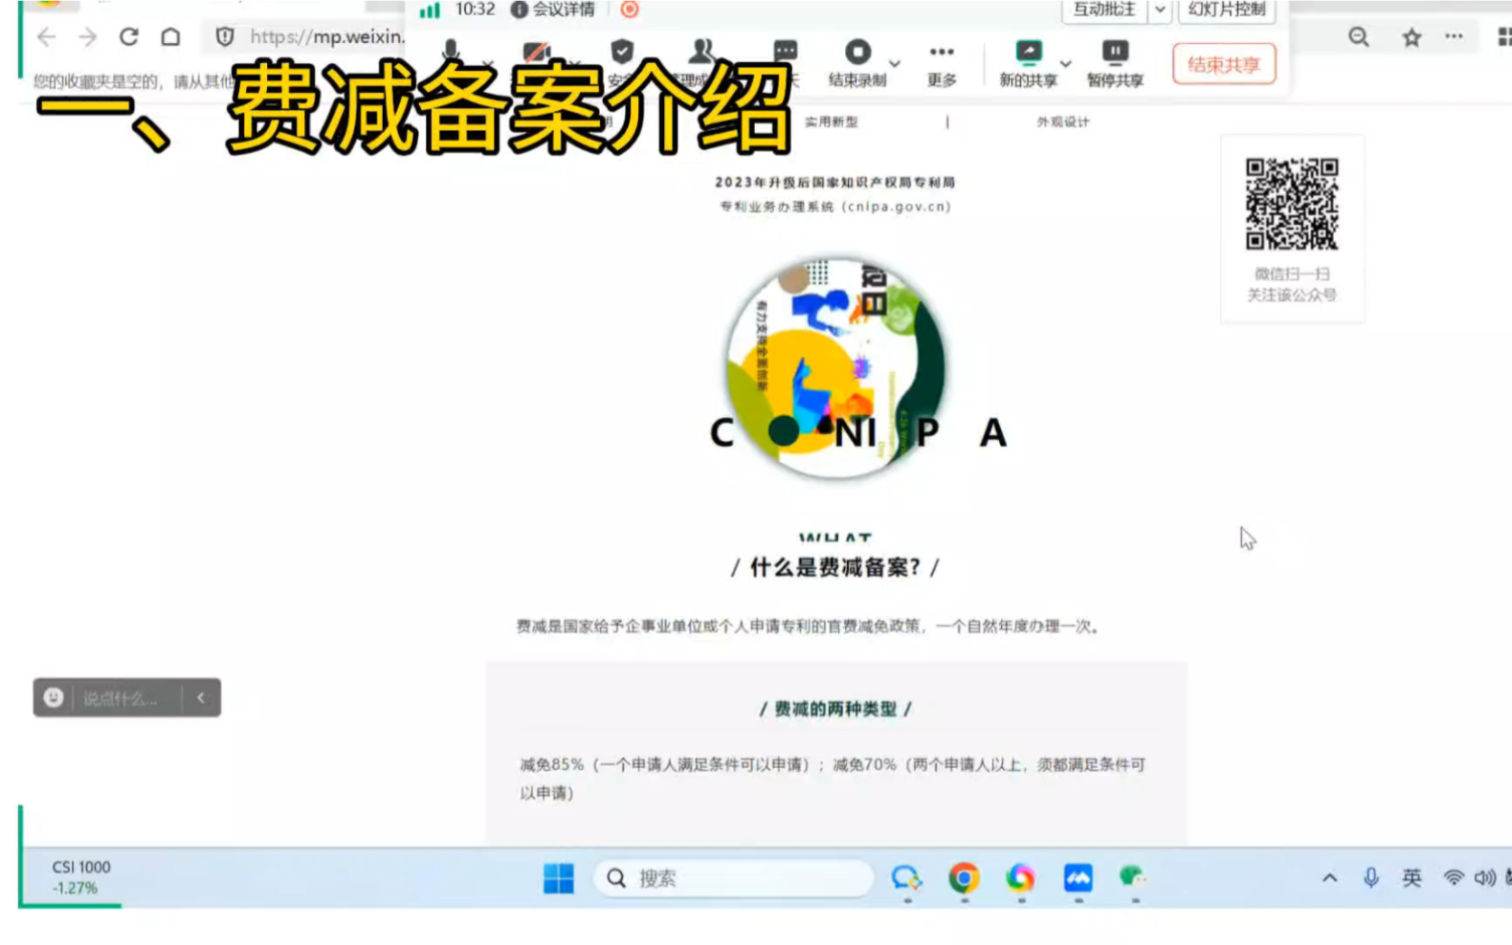The height and width of the screenshot is (945, 1512).
Task: Click text 专利业务办理系统 (cnipa.gov.cn)
Action: tap(834, 207)
